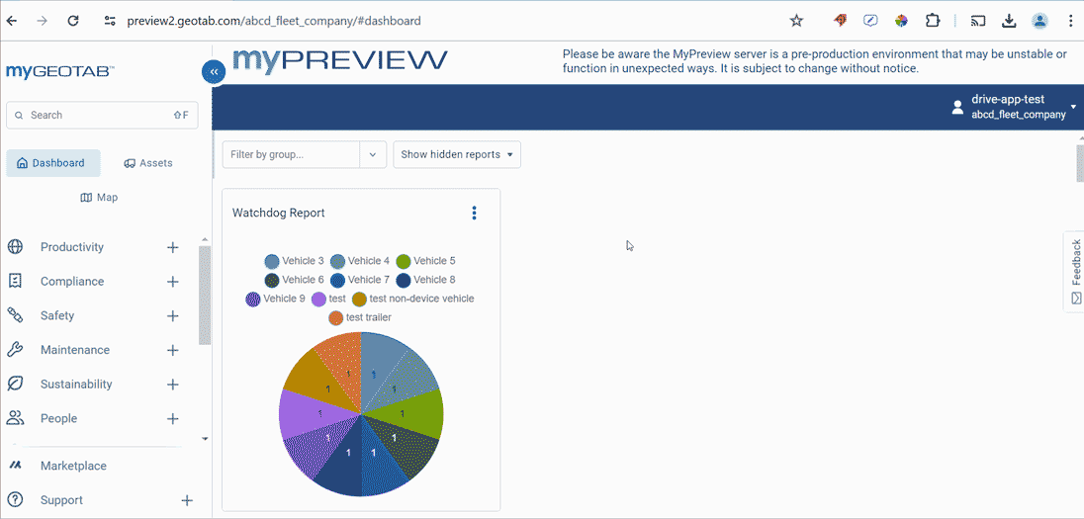Click the main page vertical scrollbar
Screen dimensions: 1084x519
point(1080,162)
